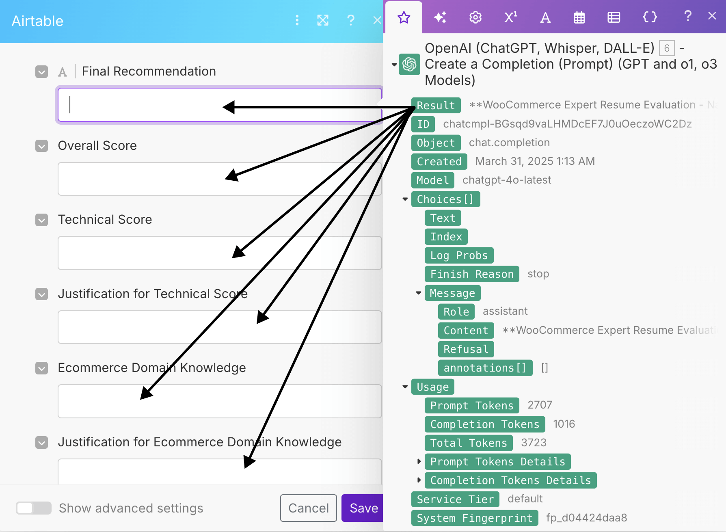Close the mapping panel
726x532 pixels.
click(x=712, y=16)
